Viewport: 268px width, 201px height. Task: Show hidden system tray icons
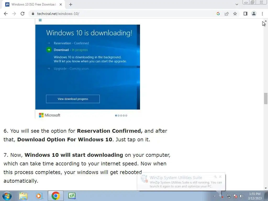pos(215,196)
